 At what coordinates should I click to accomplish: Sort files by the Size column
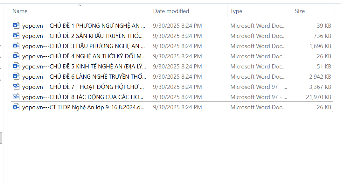(300, 11)
